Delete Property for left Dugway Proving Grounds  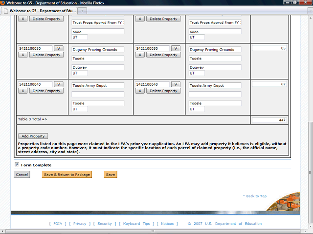[46, 55]
